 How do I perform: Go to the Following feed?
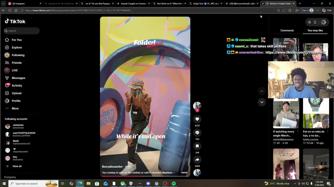tap(18, 55)
